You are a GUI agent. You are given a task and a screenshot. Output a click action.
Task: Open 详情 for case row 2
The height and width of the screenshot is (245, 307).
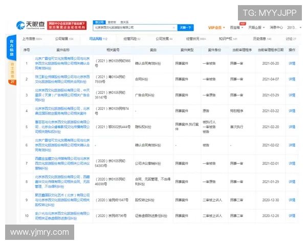(292, 79)
